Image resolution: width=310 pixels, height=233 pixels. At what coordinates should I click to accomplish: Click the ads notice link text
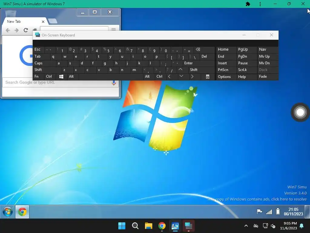pyautogui.click(x=257, y=199)
